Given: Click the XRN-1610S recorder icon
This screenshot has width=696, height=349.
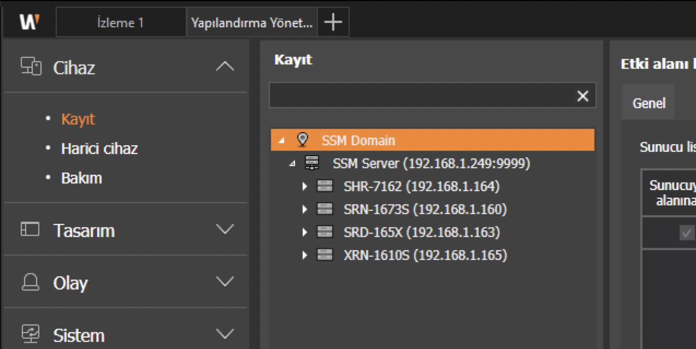Looking at the screenshot, I should tap(324, 255).
